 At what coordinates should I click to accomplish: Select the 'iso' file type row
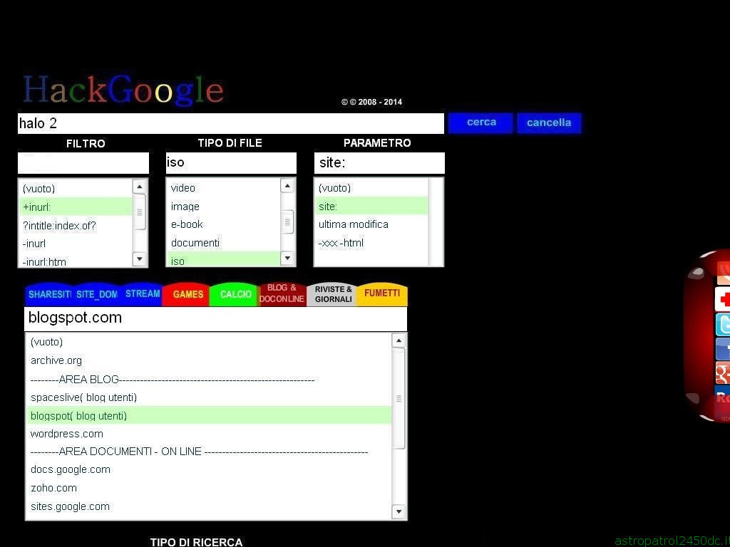[x=224, y=259]
